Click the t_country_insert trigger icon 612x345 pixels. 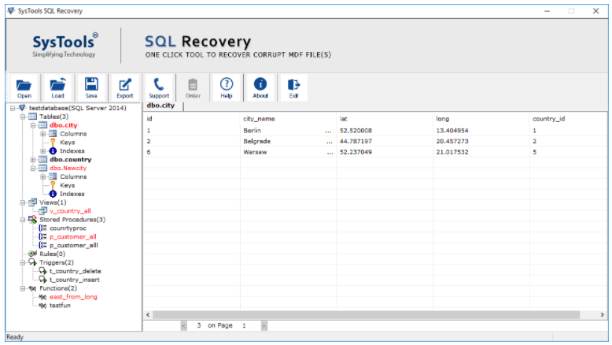click(43, 280)
